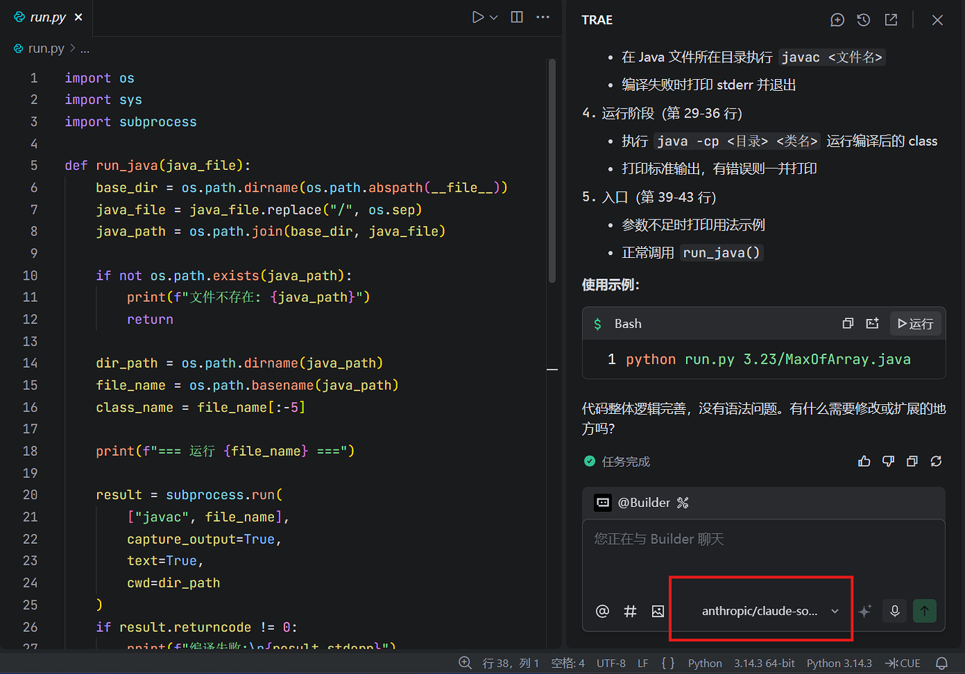Change the LF end-of-line setting

[x=643, y=663]
